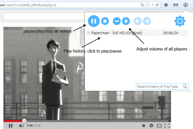Decrease volume with the minus button
This screenshot has width=193, height=129.
click(x=117, y=21)
